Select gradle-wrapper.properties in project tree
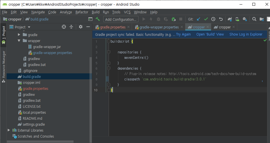Image resolution: width=270 pixels, height=143 pixels. [52, 53]
